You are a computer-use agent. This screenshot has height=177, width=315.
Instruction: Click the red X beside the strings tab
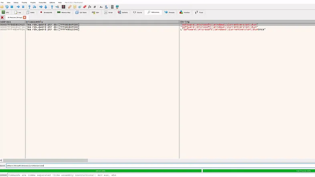pos(2,18)
